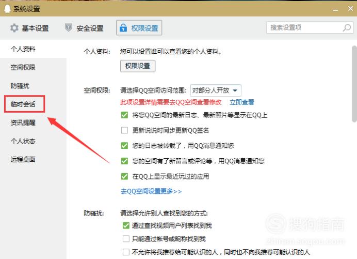Viewport: 357px width, 259px height.
Task: Click the 立即查看 link
Action: click(242, 102)
